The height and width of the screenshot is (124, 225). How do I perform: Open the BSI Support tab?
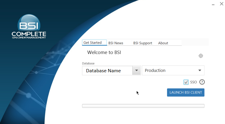click(x=143, y=43)
